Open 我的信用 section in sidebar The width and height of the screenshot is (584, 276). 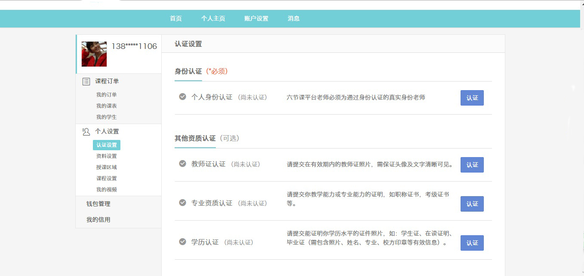(x=98, y=220)
